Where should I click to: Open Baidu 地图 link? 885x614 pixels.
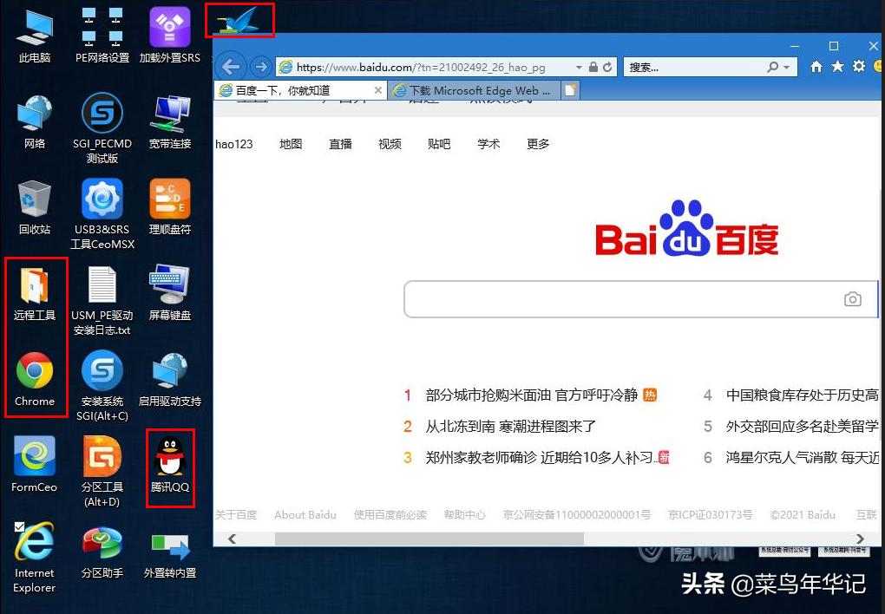point(291,144)
